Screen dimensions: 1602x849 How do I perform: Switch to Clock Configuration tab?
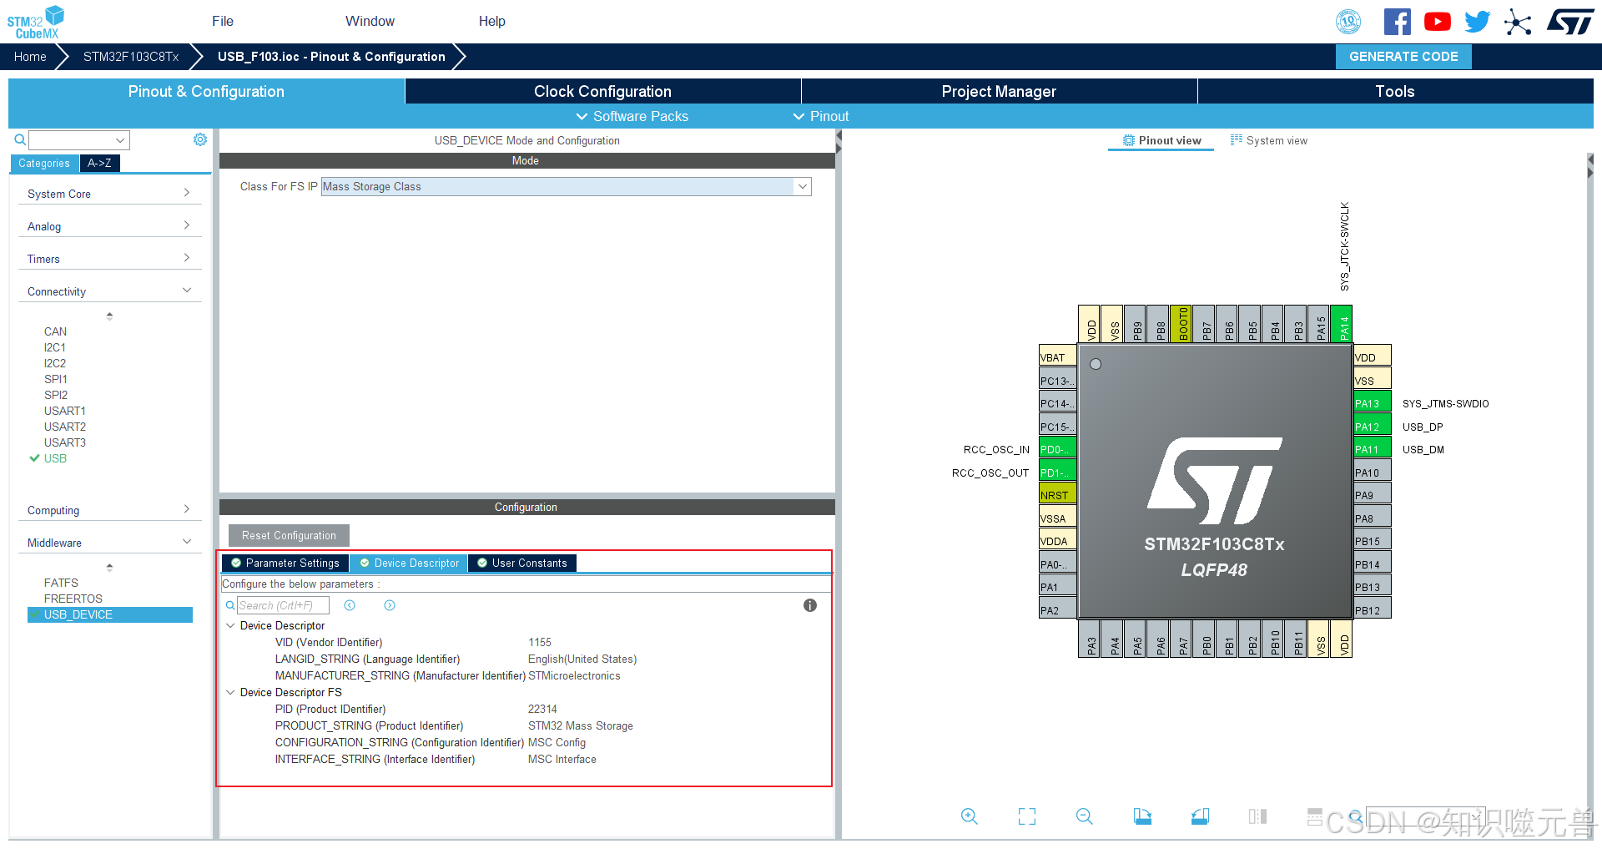[602, 91]
